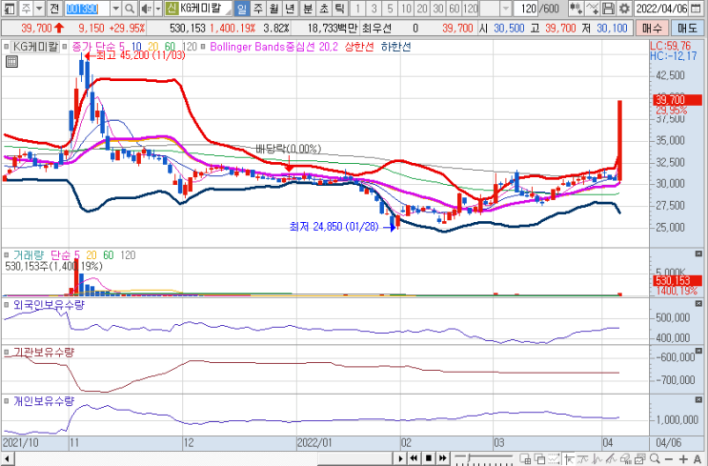Open the blank interval combo box dropdown

coord(506,9)
